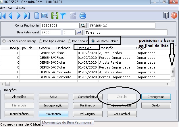Image resolution: width=179 pixels, height=127 pixels.
Task: Click the Parâmetro button
Action: point(88,105)
